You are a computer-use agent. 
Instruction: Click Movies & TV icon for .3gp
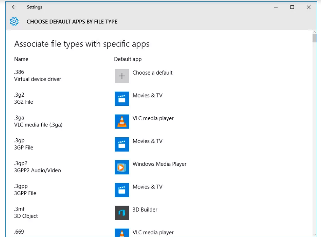tap(122, 144)
